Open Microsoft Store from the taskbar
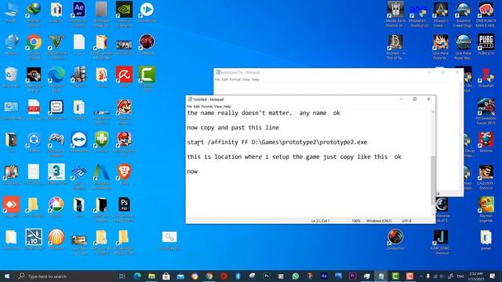Image resolution: width=502 pixels, height=282 pixels. 166,276
